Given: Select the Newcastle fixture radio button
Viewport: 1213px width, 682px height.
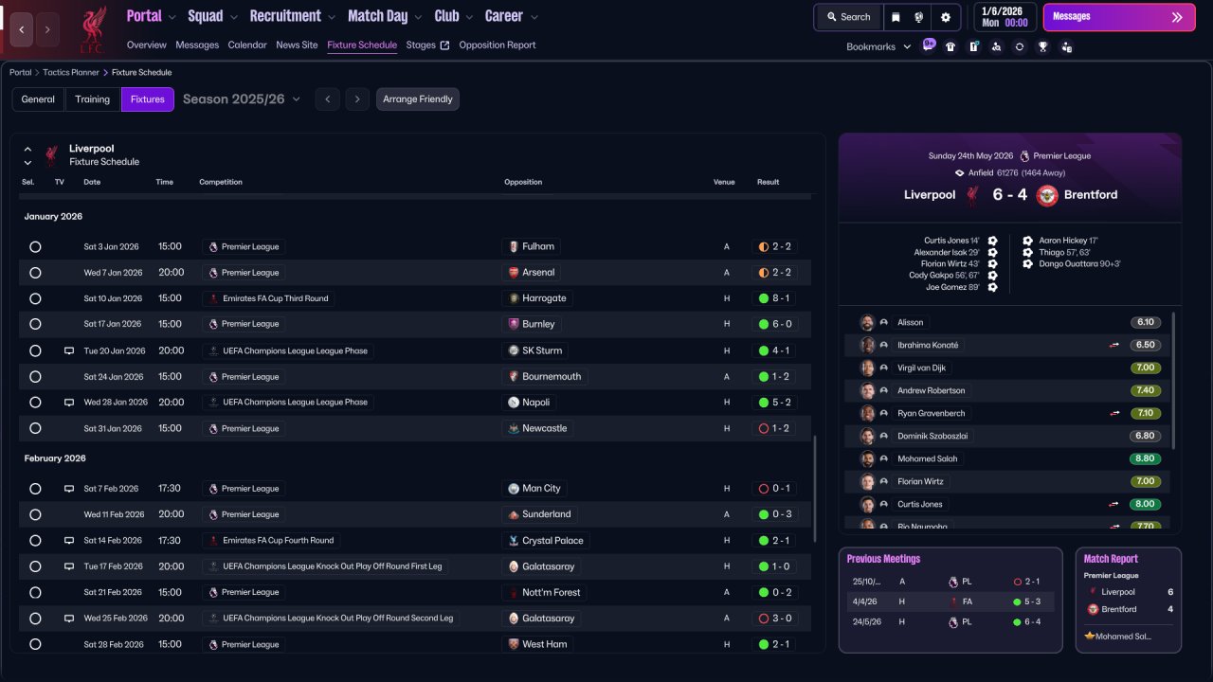Looking at the screenshot, I should tap(35, 428).
